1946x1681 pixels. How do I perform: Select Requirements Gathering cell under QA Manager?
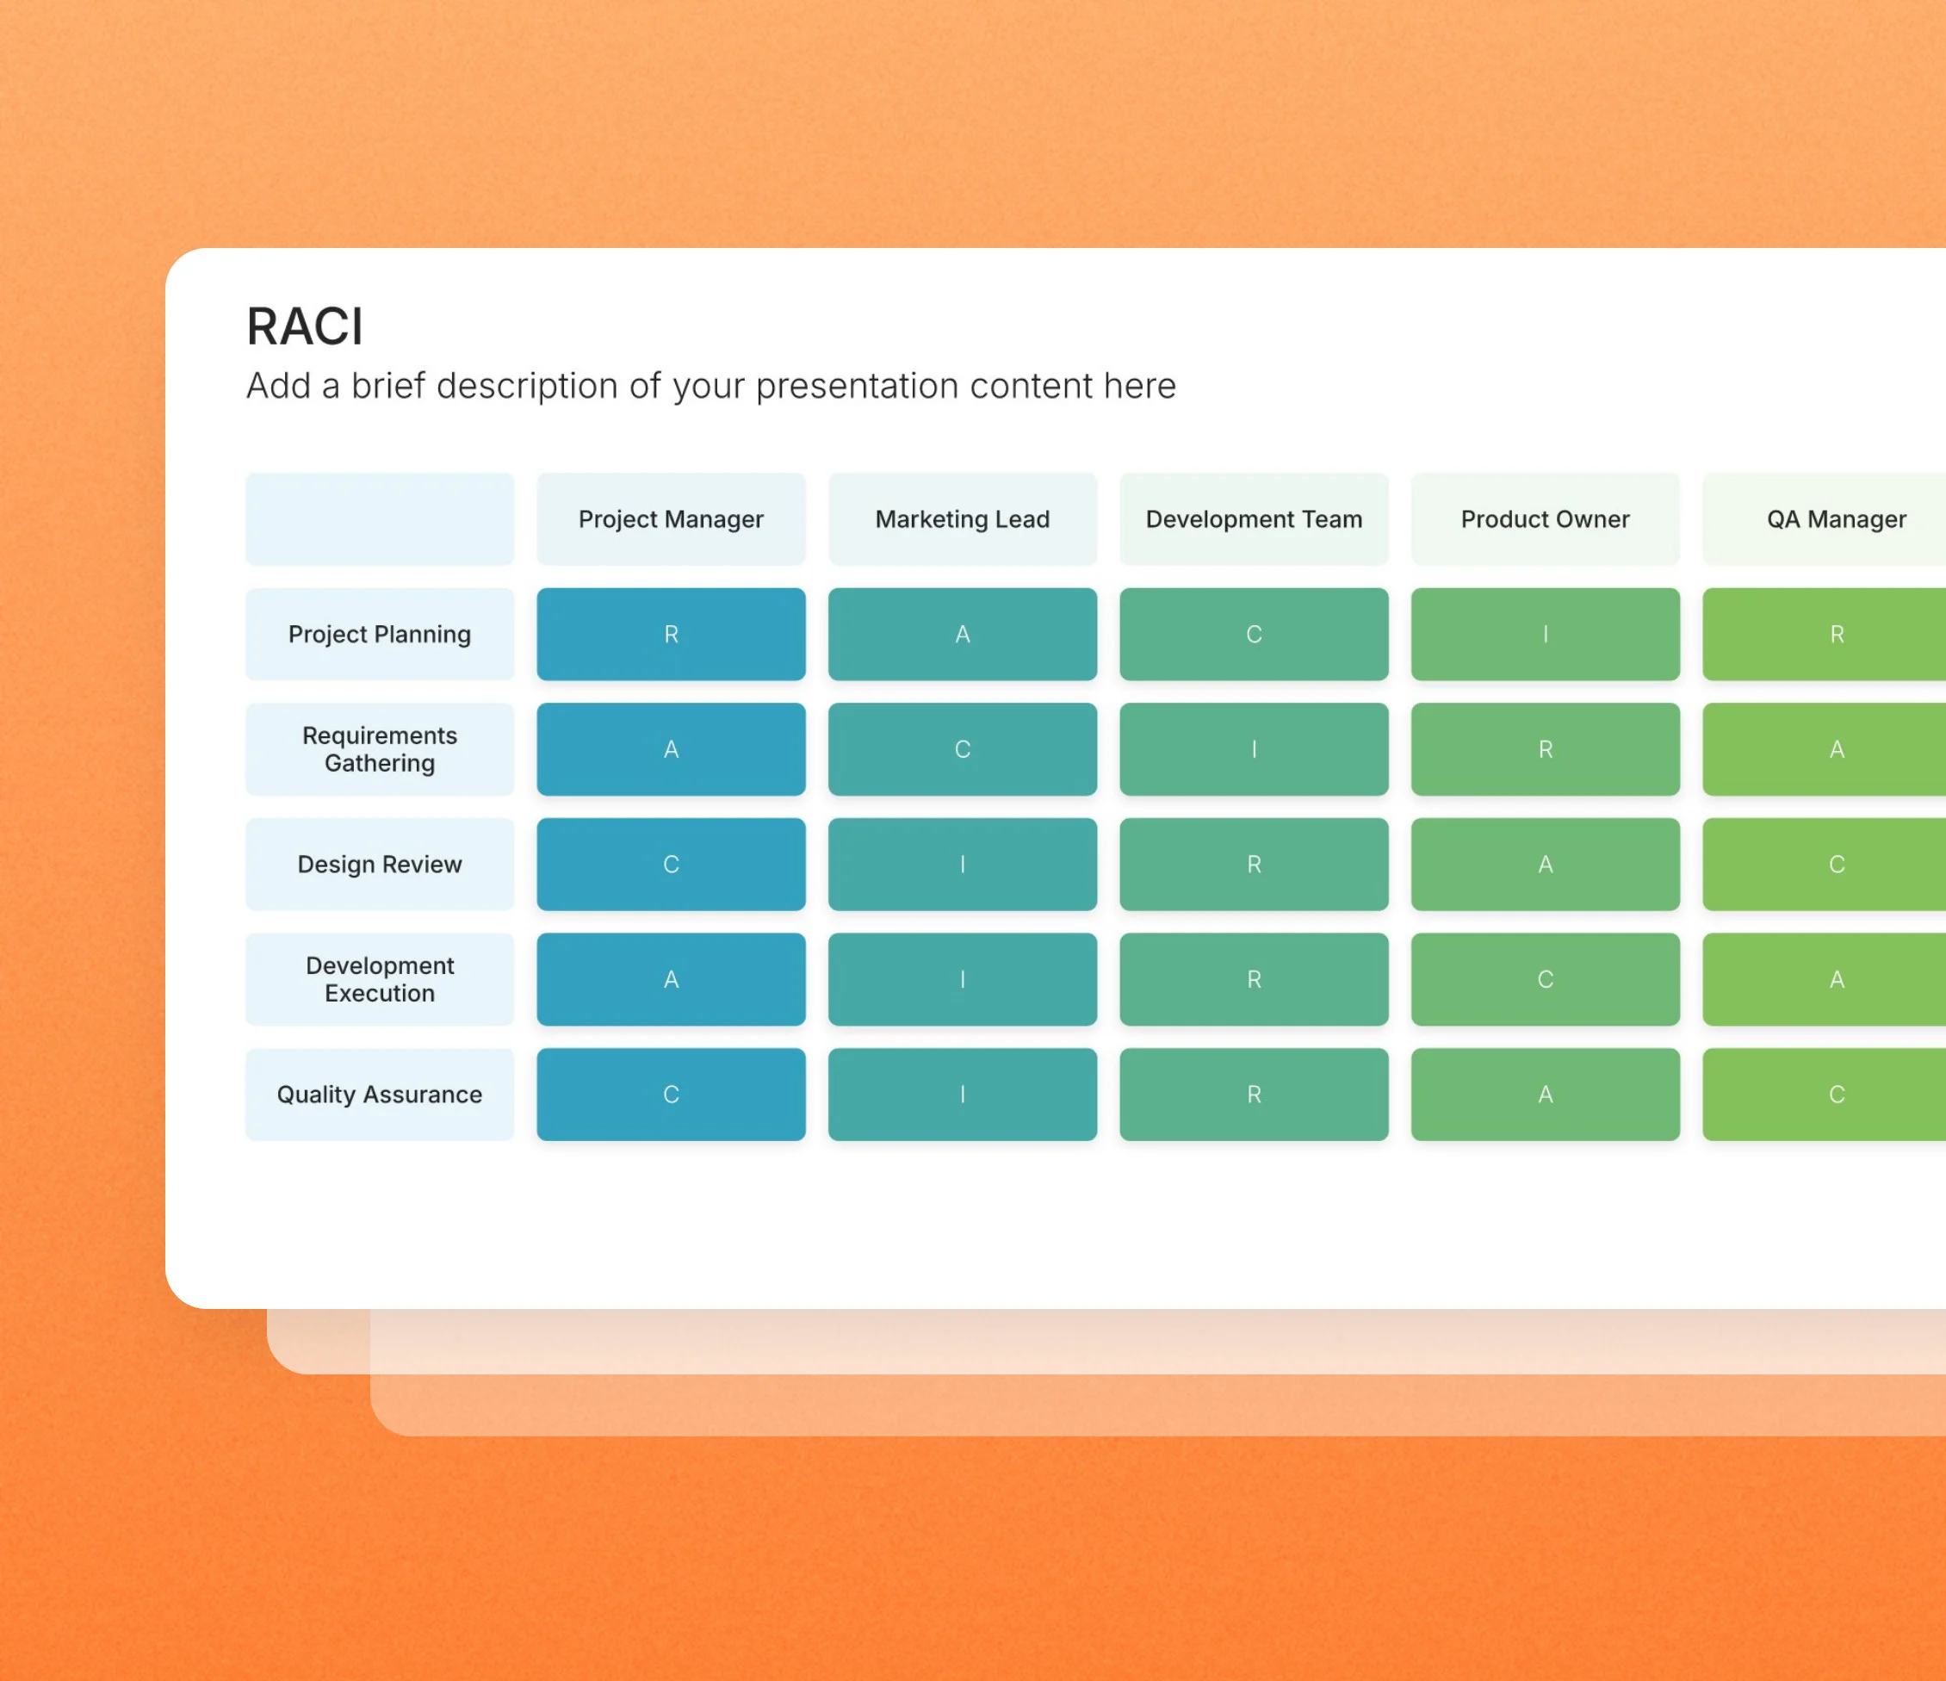coord(1824,749)
